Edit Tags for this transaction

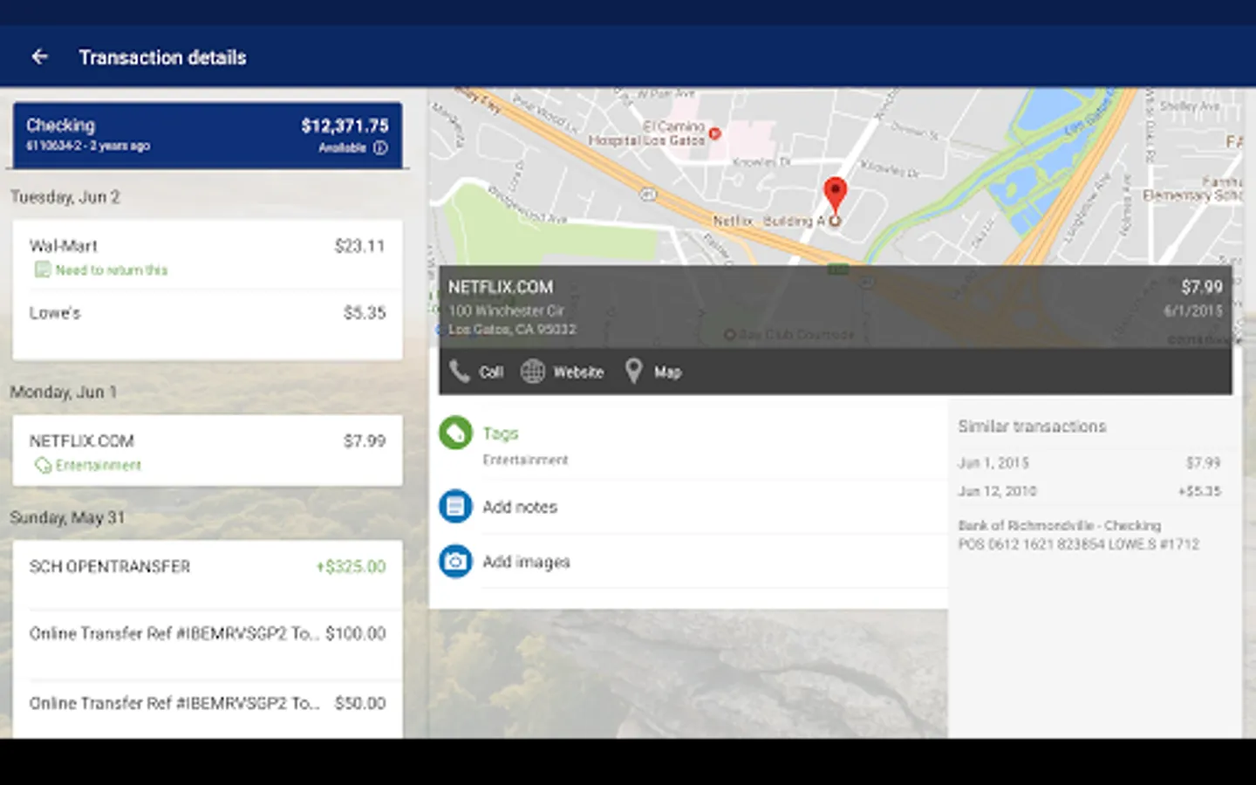(501, 433)
